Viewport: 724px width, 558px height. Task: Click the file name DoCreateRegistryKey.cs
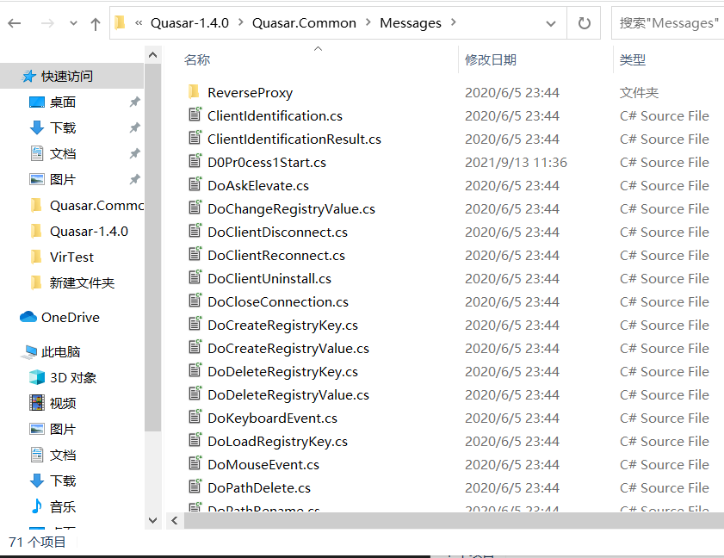click(282, 325)
